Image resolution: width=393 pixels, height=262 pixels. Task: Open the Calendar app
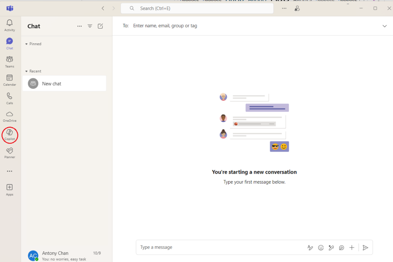pyautogui.click(x=10, y=80)
